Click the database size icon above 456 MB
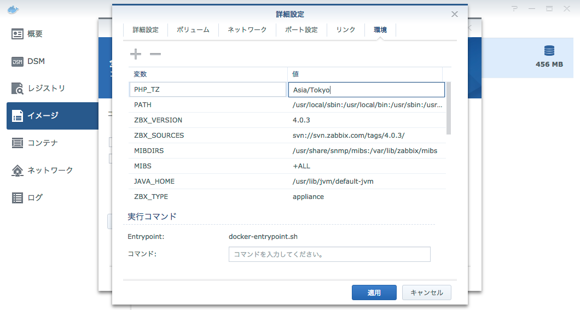The image size is (580, 310). (549, 51)
